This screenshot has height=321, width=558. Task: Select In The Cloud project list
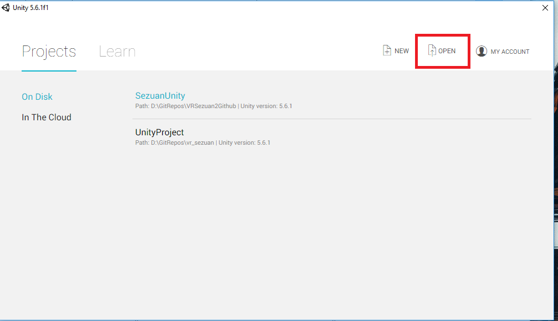[x=47, y=118]
